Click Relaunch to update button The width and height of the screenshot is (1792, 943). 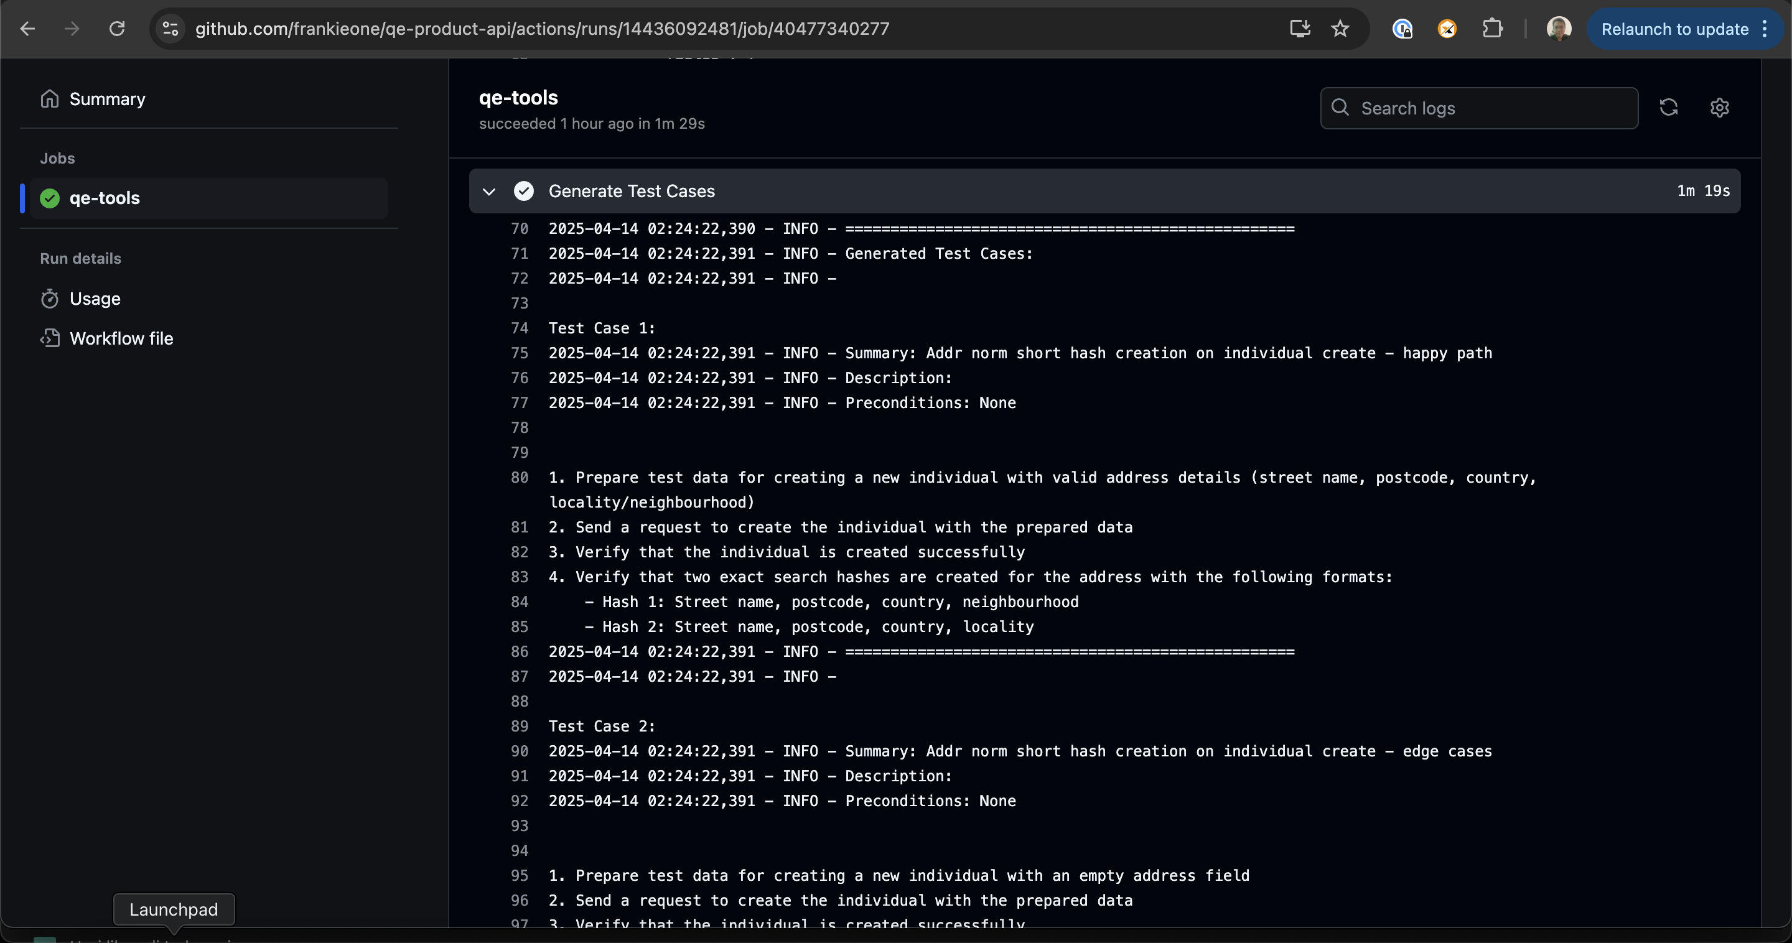tap(1674, 29)
